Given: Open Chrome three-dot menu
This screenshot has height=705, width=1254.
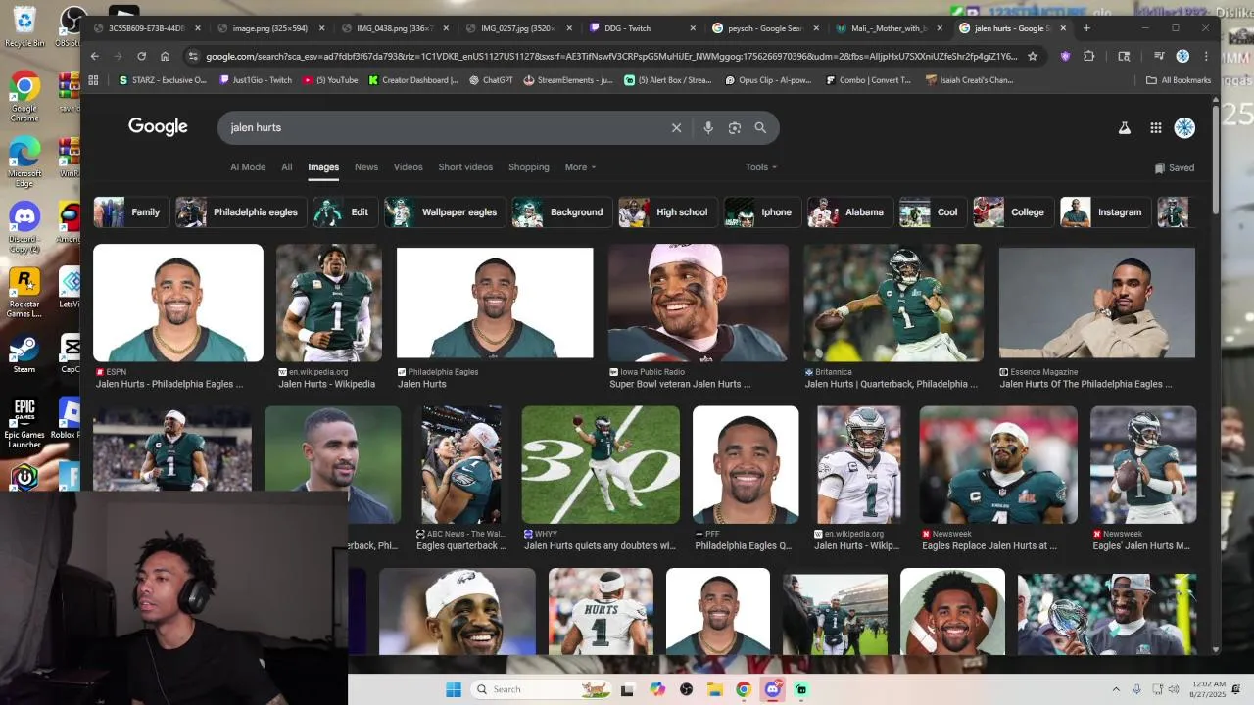Looking at the screenshot, I should [1206, 57].
